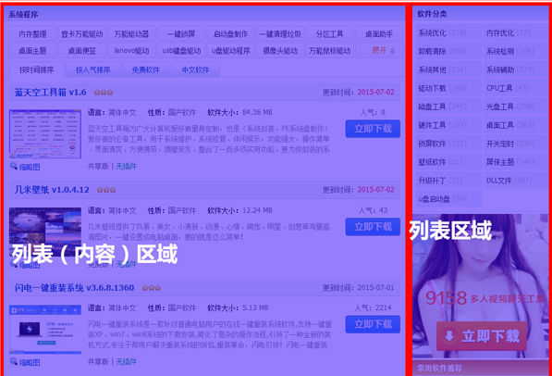
Task: Expand the tag list with 展开
Action: [379, 51]
